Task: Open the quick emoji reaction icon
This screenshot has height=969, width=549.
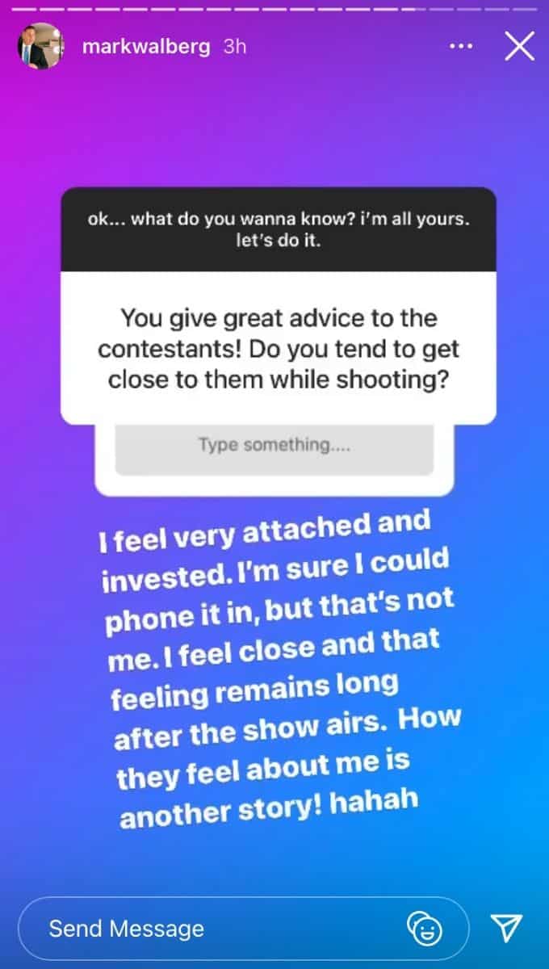Action: (x=424, y=929)
